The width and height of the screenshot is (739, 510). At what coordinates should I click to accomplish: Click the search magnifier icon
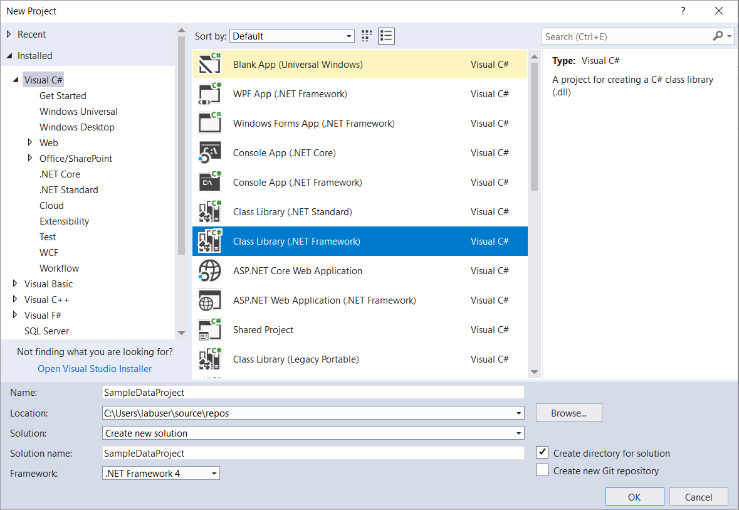pos(718,36)
